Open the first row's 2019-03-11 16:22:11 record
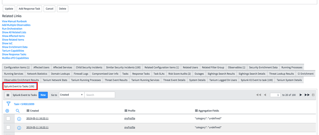The image size is (319, 135). [x=37, y=119]
